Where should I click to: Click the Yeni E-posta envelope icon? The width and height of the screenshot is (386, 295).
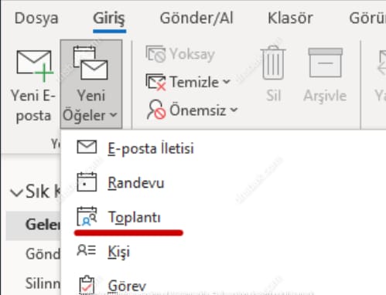tap(35, 66)
